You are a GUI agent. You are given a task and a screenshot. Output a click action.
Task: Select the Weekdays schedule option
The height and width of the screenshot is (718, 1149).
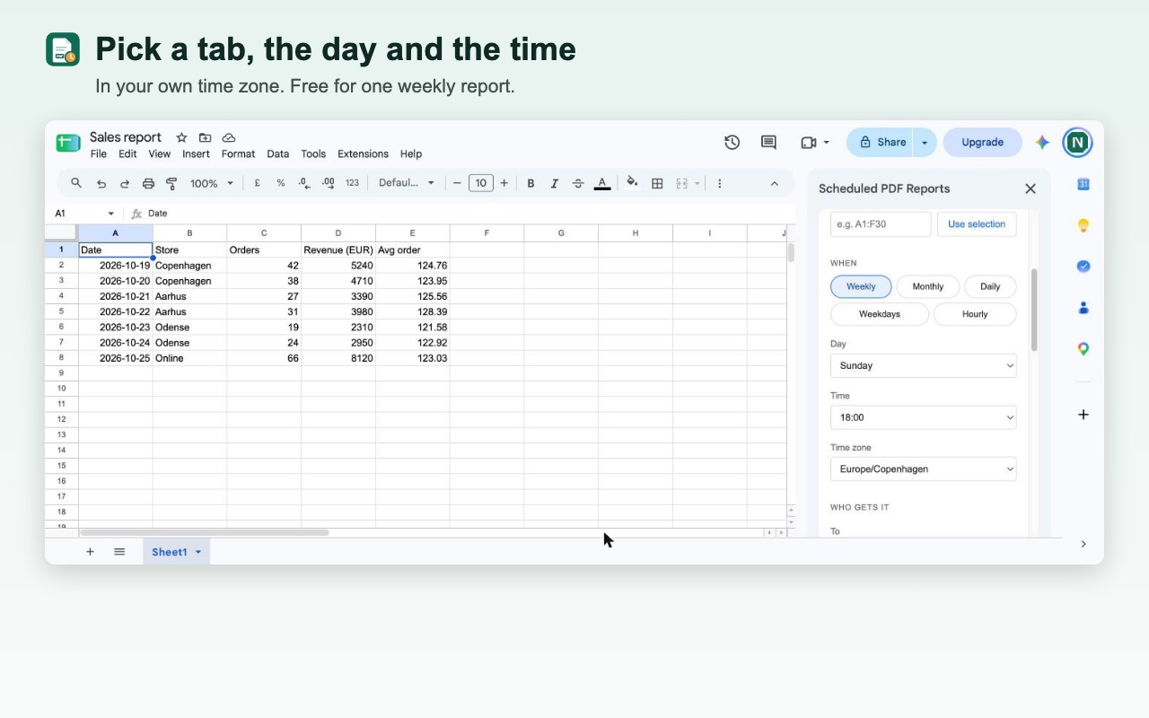pyautogui.click(x=880, y=314)
